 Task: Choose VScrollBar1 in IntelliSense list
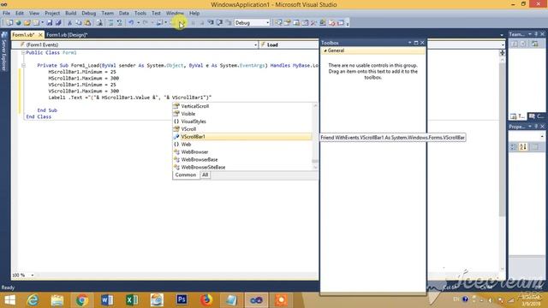[x=242, y=137]
